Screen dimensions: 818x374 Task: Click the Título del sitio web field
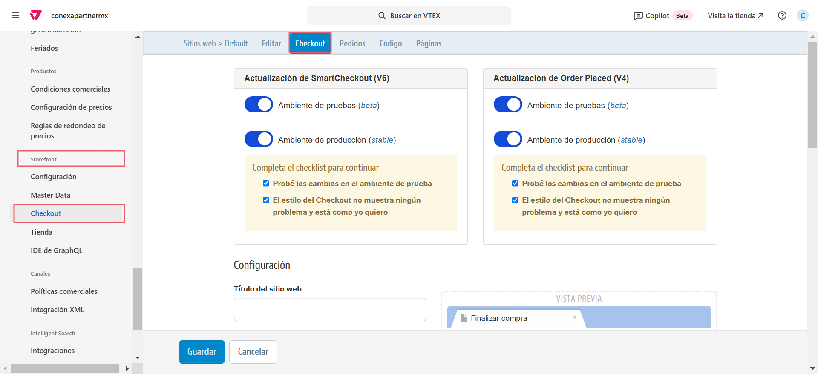330,309
